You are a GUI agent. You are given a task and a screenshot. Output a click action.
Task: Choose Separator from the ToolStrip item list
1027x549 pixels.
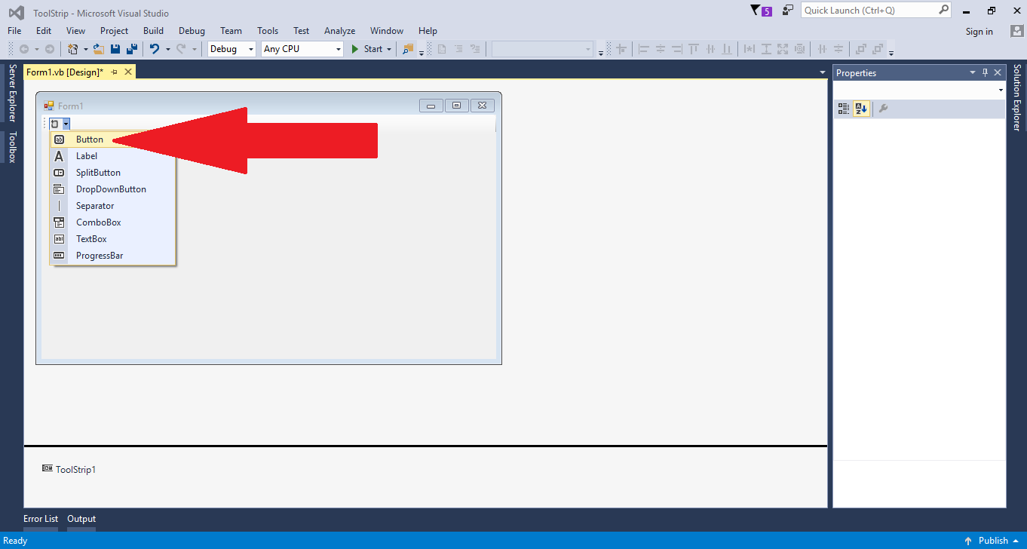[112, 206]
